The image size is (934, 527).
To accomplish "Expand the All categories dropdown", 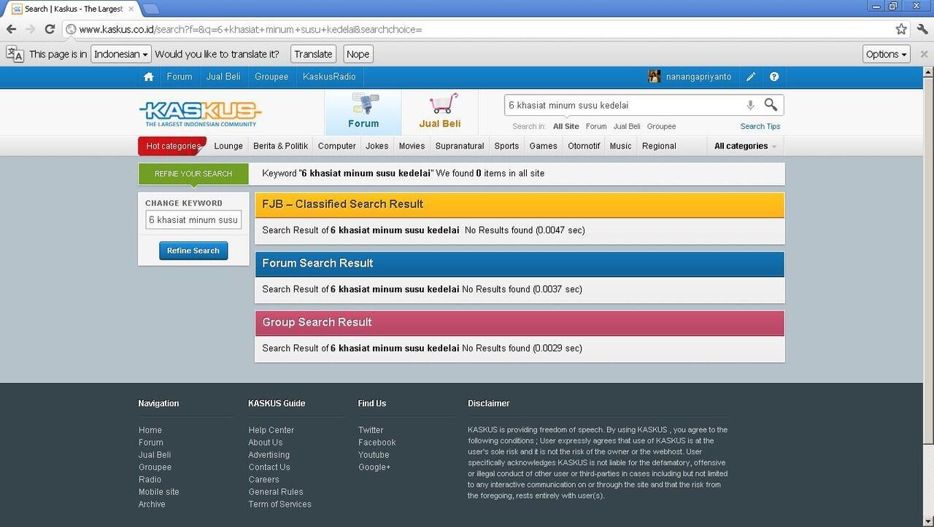I will point(745,146).
